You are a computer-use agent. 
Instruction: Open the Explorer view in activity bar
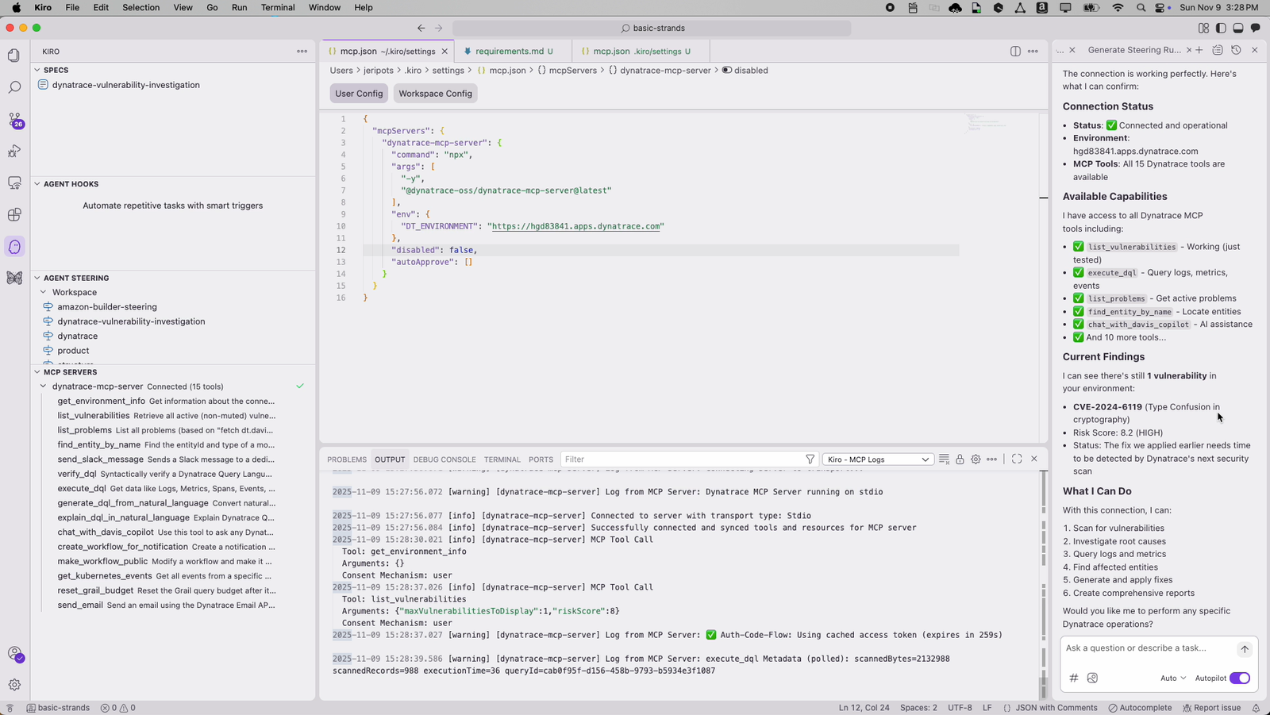[14, 56]
